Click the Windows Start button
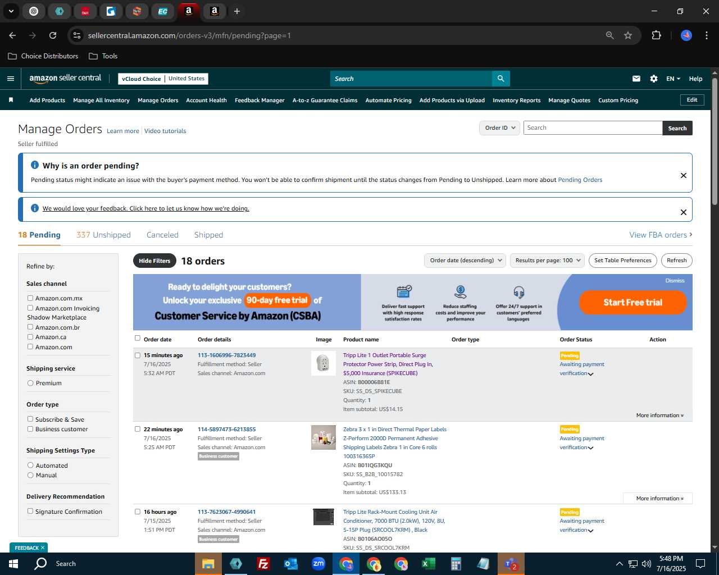 tap(13, 564)
